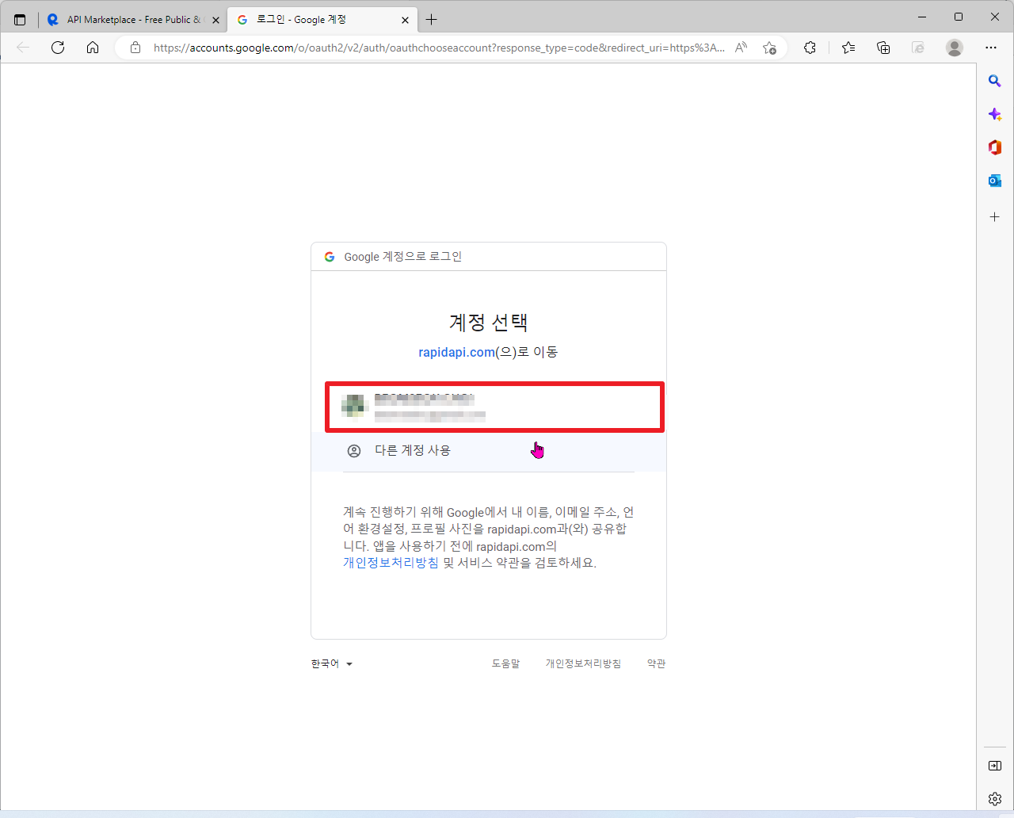
Task: Switch to API Marketplace tab
Action: click(x=133, y=20)
